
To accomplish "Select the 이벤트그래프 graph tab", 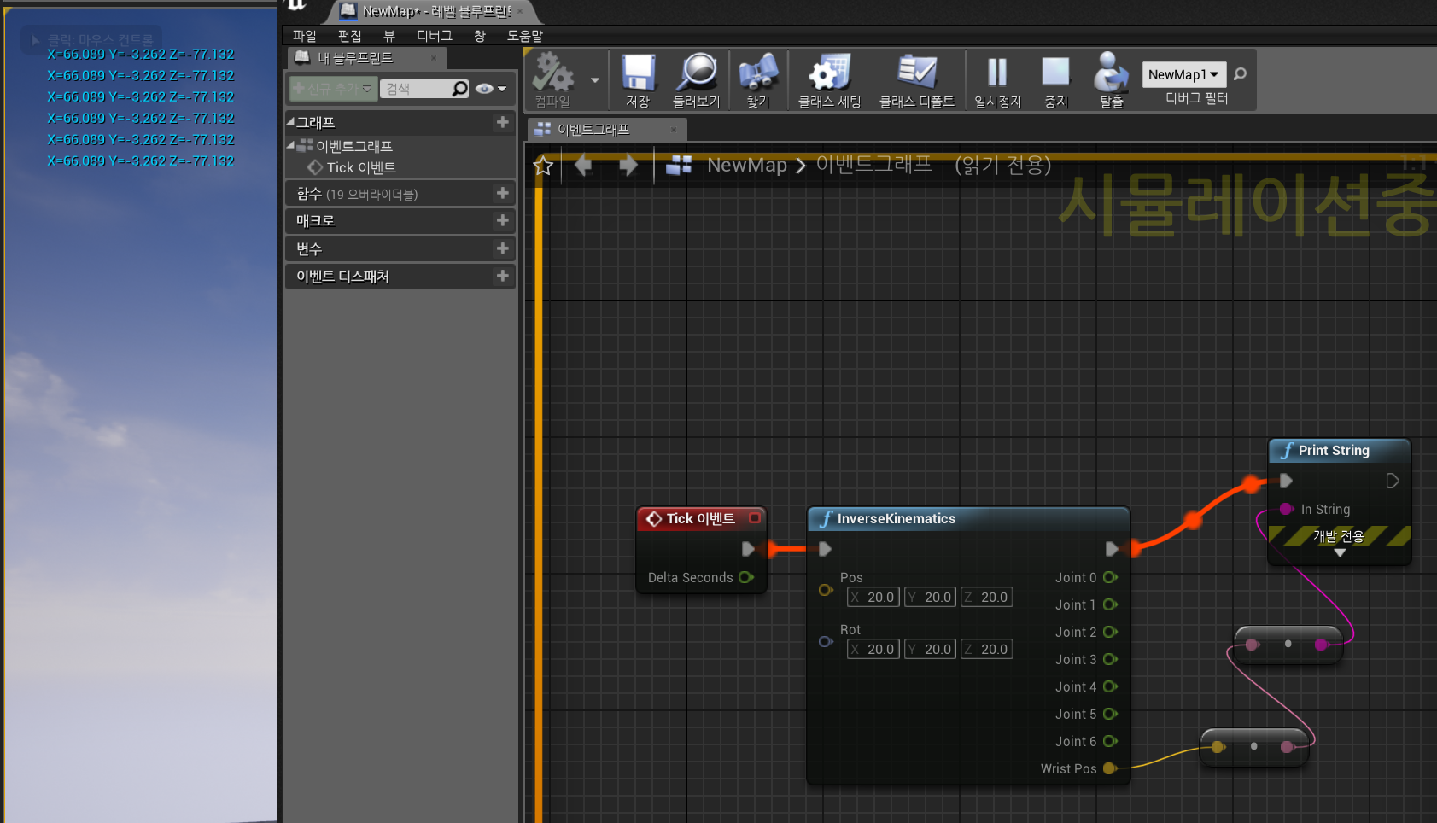I will pos(606,130).
